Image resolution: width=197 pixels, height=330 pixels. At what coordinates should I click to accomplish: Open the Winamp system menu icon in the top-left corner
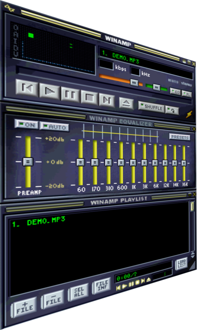point(10,9)
